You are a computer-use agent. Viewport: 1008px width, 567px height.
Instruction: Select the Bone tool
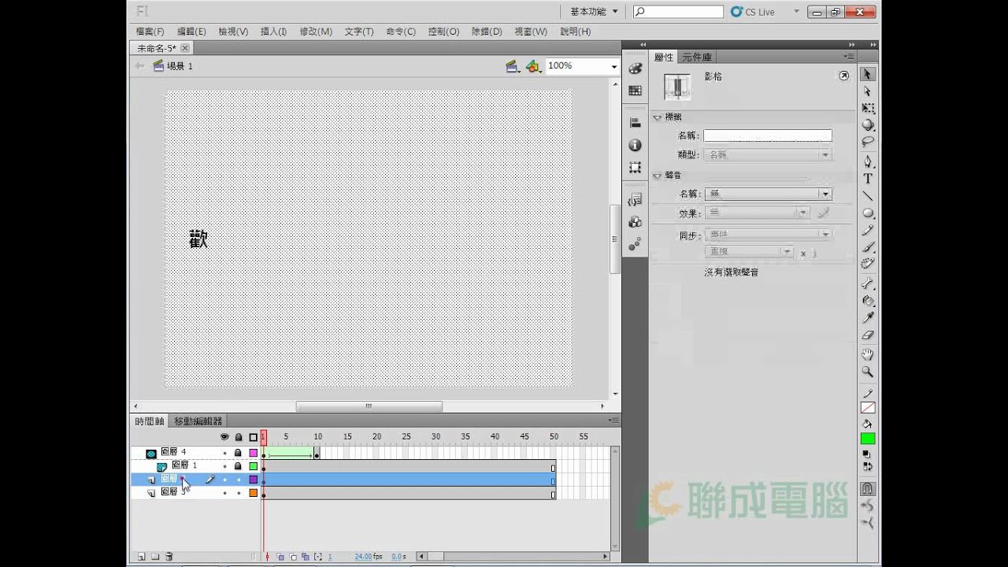click(x=867, y=283)
